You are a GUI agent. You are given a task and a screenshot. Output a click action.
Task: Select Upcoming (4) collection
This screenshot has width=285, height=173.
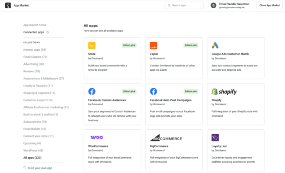click(x=32, y=143)
